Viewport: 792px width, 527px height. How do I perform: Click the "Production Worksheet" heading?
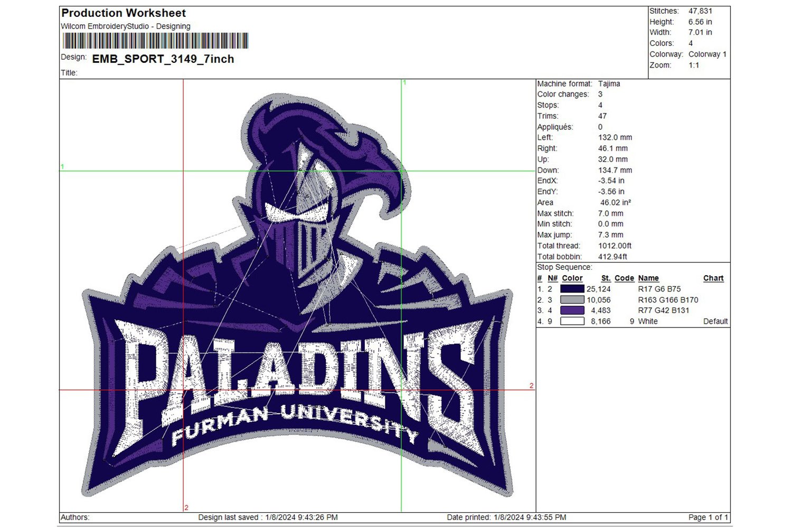(x=124, y=13)
